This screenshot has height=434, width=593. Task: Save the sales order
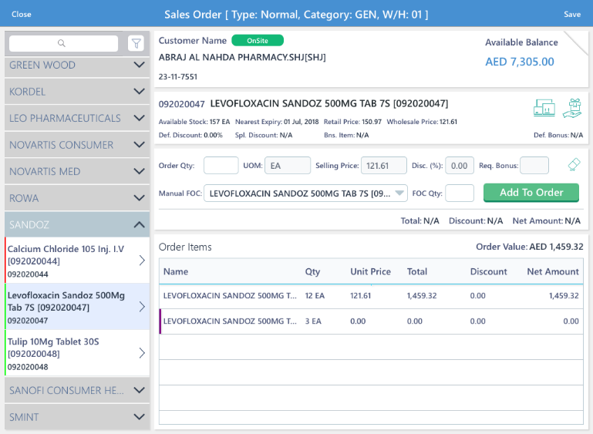coord(572,15)
